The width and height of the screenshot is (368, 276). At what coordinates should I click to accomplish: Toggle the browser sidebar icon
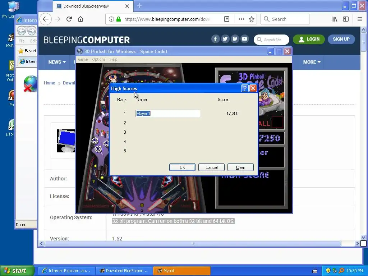click(346, 19)
